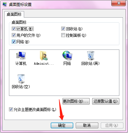Image resolution: width=128 pixels, height=133 pixels.
Task: Click the 应用(A) apply button
Action: click(112, 125)
